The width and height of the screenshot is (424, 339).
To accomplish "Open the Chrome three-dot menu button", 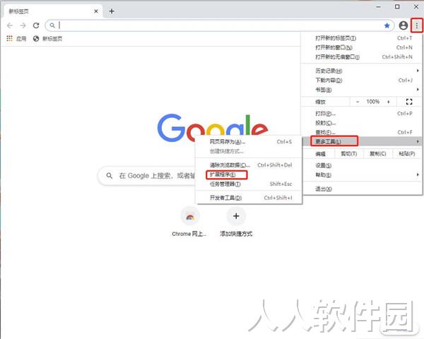I will tap(417, 25).
